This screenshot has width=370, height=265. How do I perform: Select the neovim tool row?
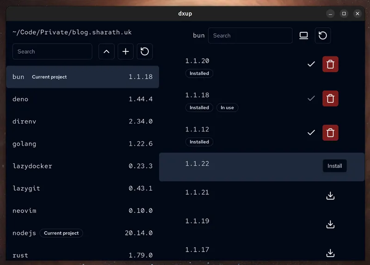click(x=83, y=210)
